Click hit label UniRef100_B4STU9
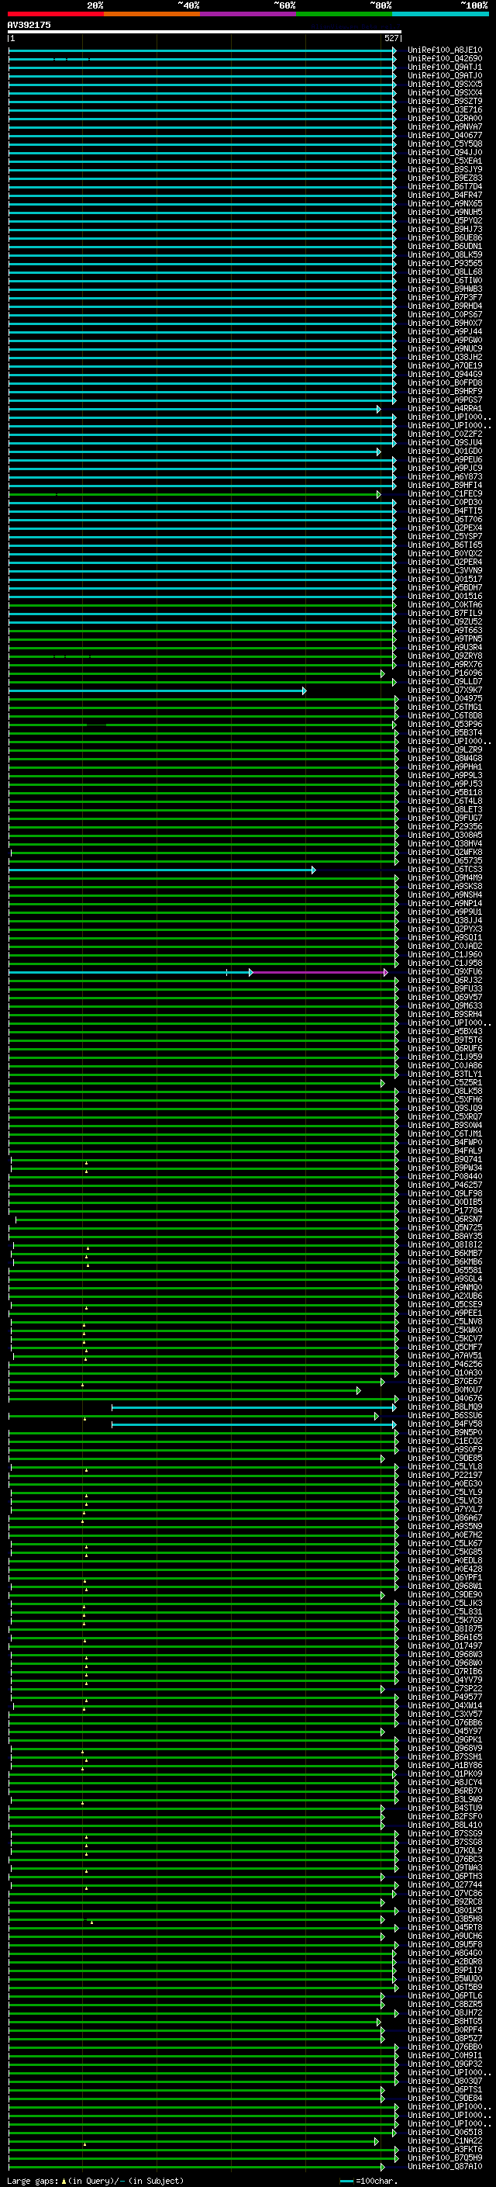This screenshot has width=496, height=2187. [x=445, y=1808]
